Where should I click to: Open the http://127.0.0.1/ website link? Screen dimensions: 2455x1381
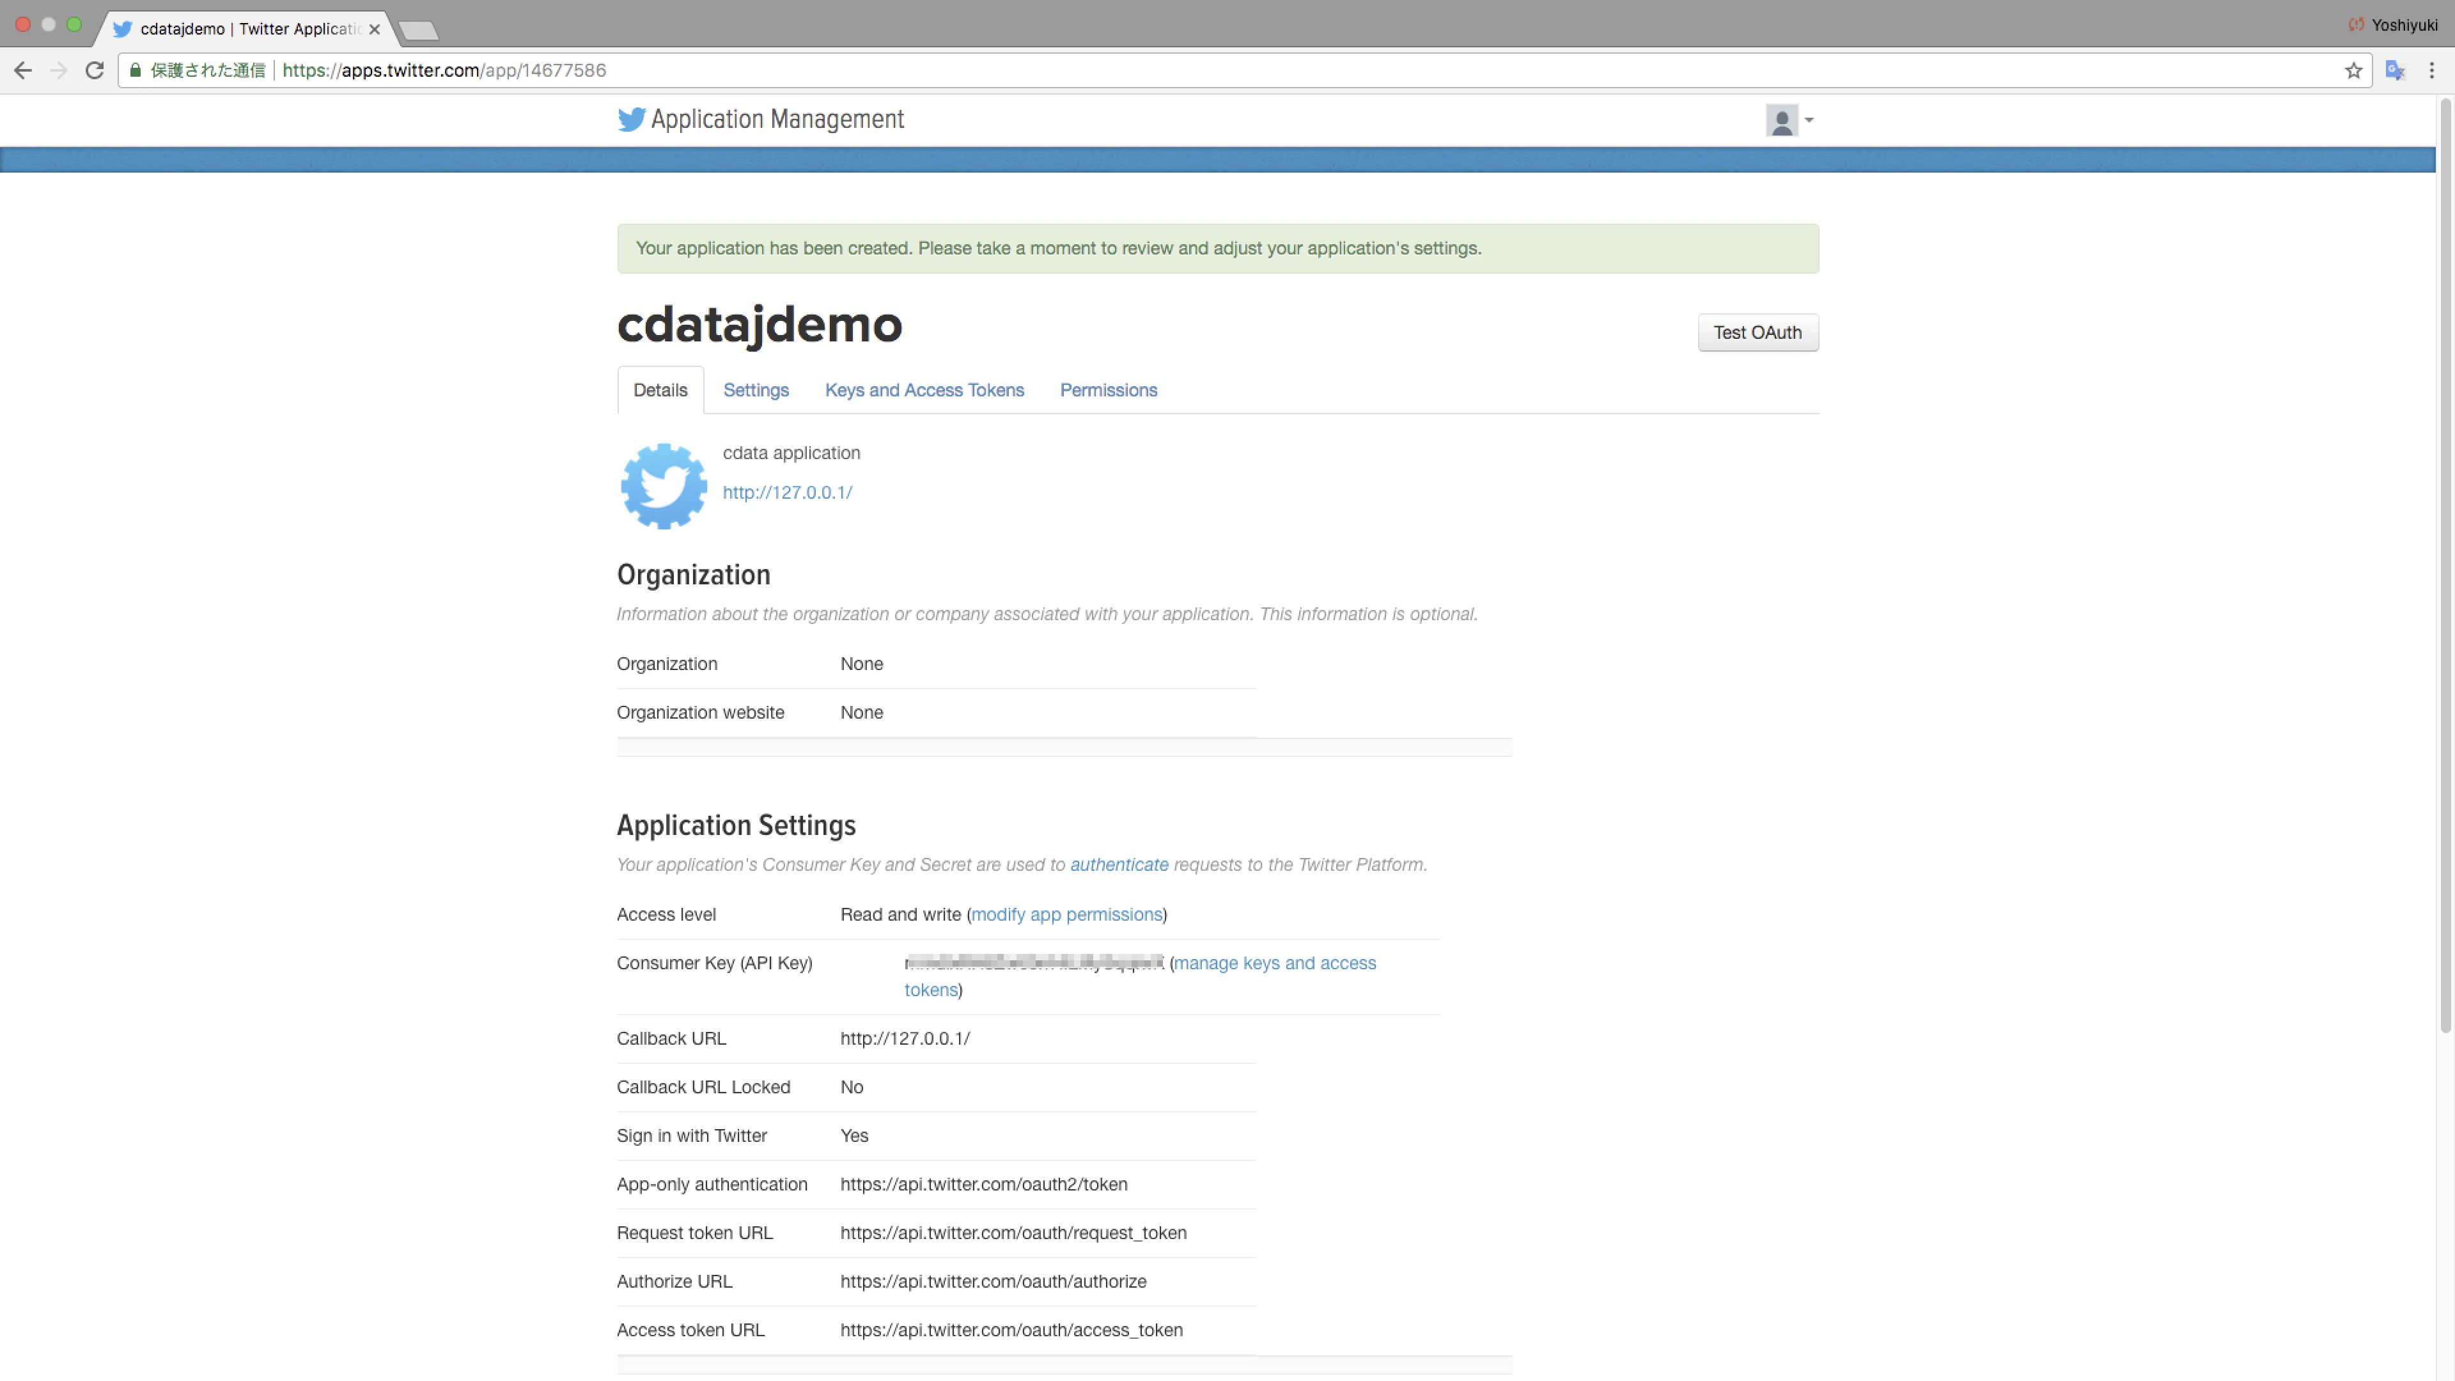[787, 493]
